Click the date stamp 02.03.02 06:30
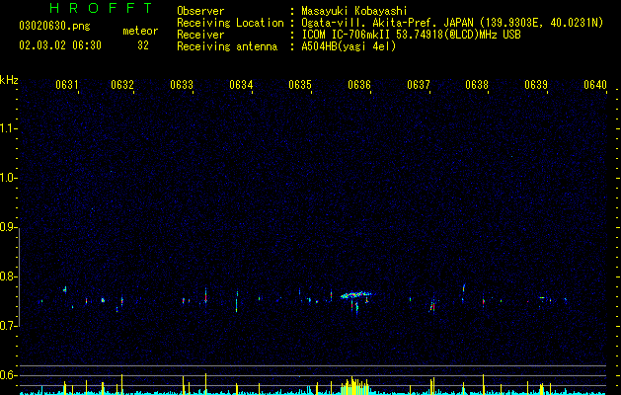The width and height of the screenshot is (621, 395). 60,45
